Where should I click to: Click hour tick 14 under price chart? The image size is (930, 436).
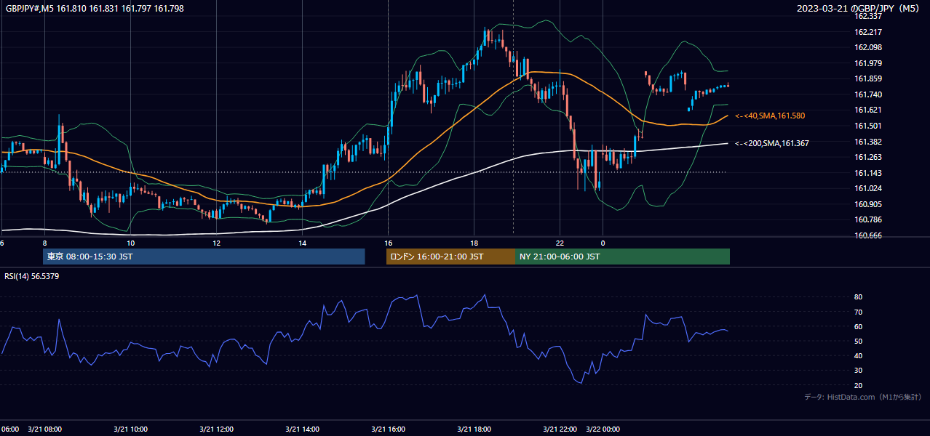[x=302, y=243]
